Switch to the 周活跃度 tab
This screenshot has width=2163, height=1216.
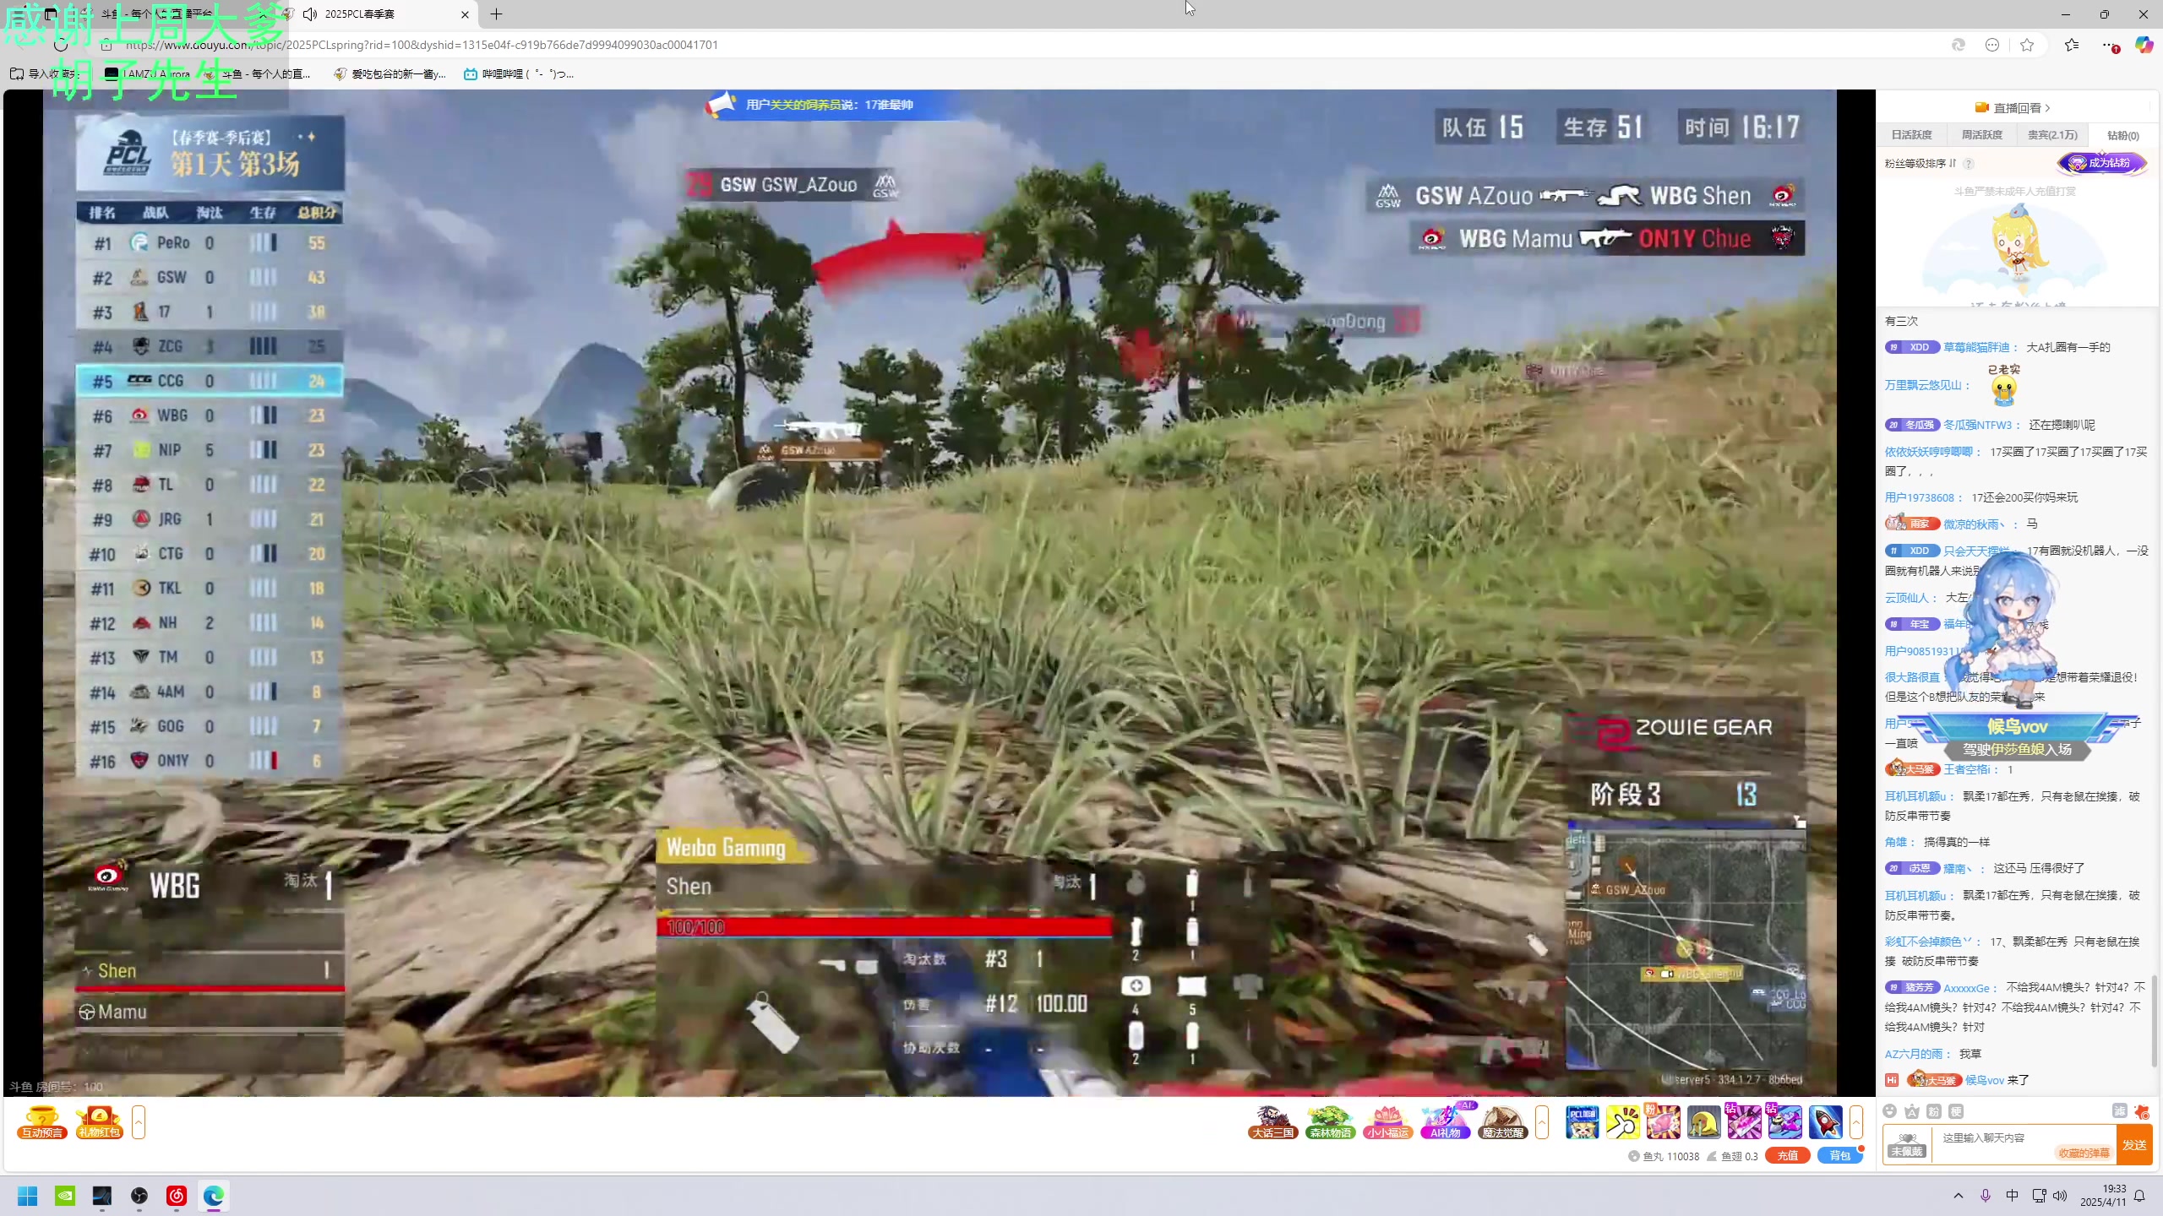[1981, 135]
